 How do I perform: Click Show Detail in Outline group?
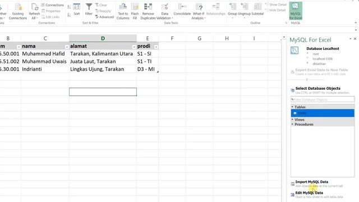[275, 4]
